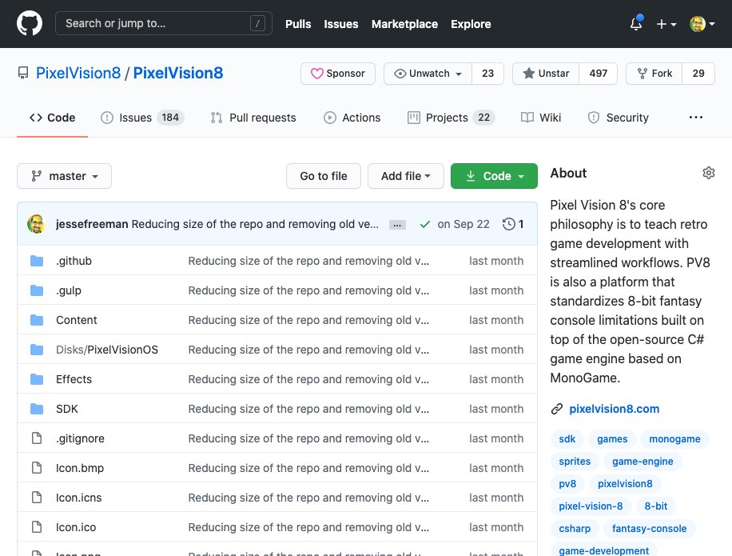Toggle the Unwatch button
Image resolution: width=732 pixels, height=556 pixels.
pos(428,74)
